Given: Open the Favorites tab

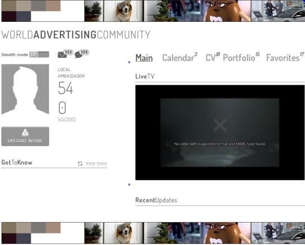Looking at the screenshot, I should point(285,58).
